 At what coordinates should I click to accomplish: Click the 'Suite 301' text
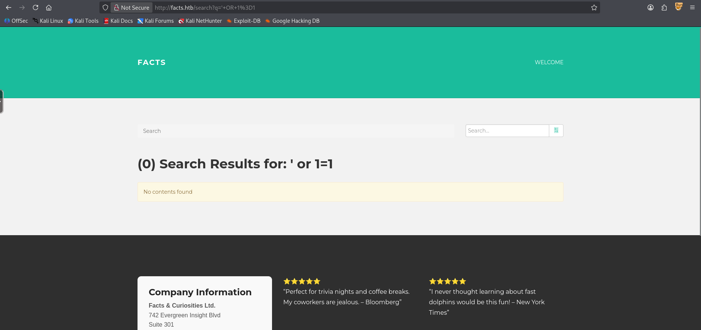point(161,324)
